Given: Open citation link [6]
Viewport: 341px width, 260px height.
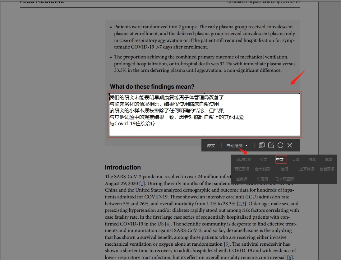Looking at the screenshot, I should (x=290, y=258).
